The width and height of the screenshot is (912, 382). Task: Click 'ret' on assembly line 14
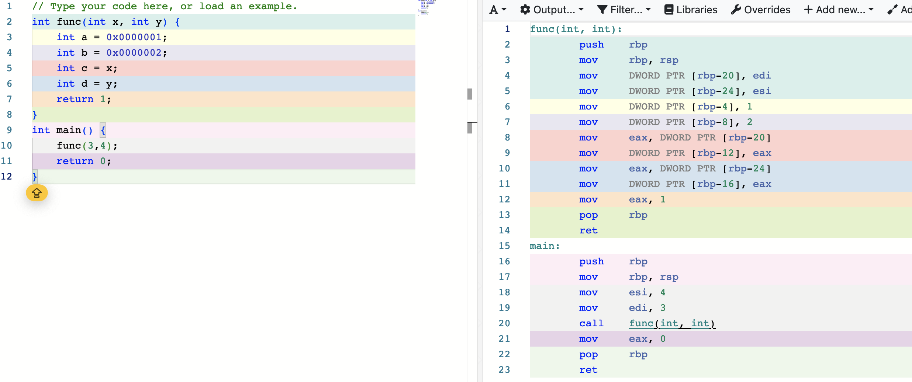point(588,230)
